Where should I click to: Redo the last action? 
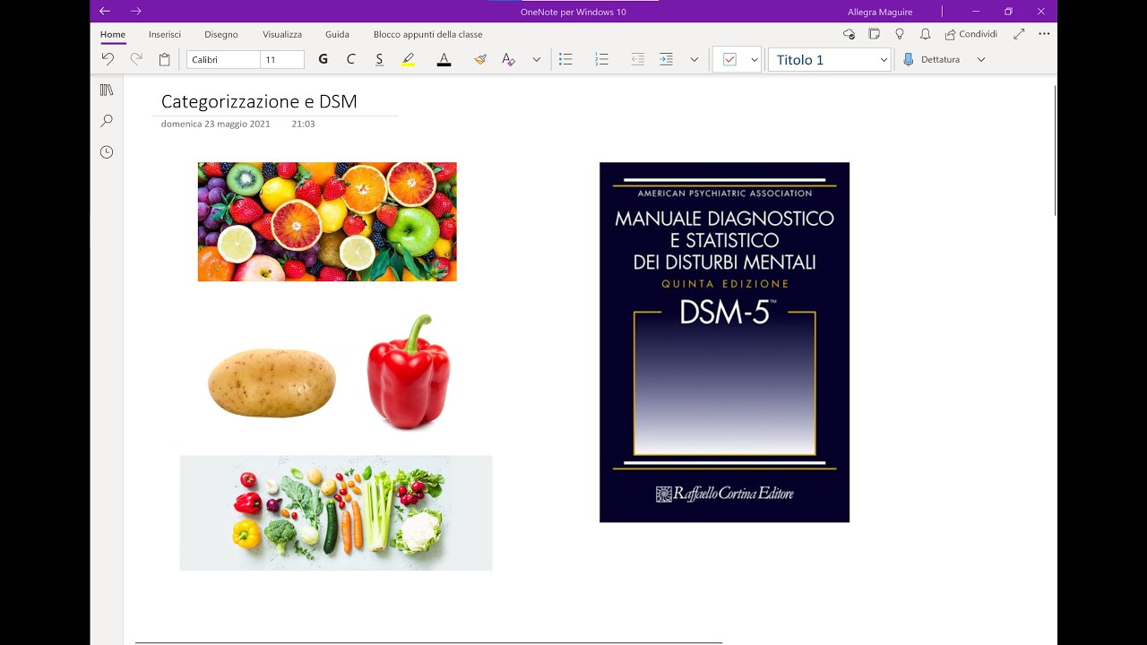click(x=136, y=59)
